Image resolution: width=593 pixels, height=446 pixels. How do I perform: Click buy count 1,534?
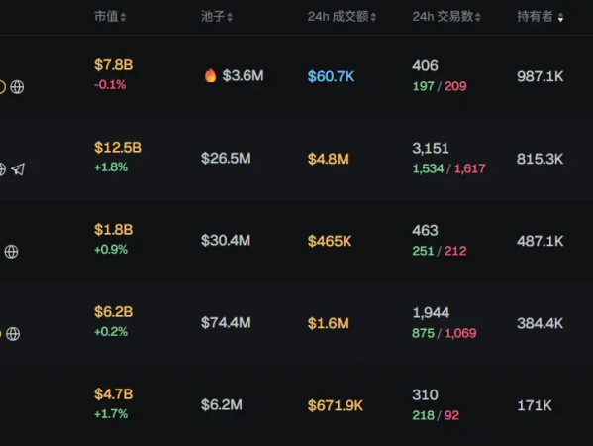[x=428, y=168]
